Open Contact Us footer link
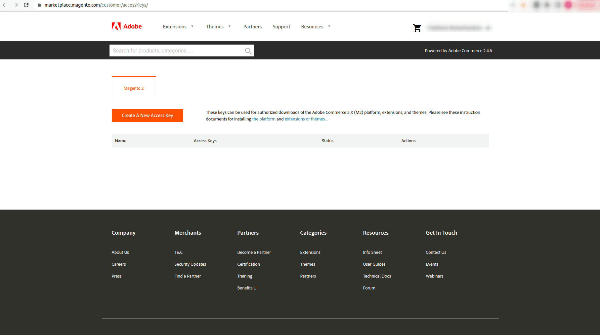 [436, 252]
